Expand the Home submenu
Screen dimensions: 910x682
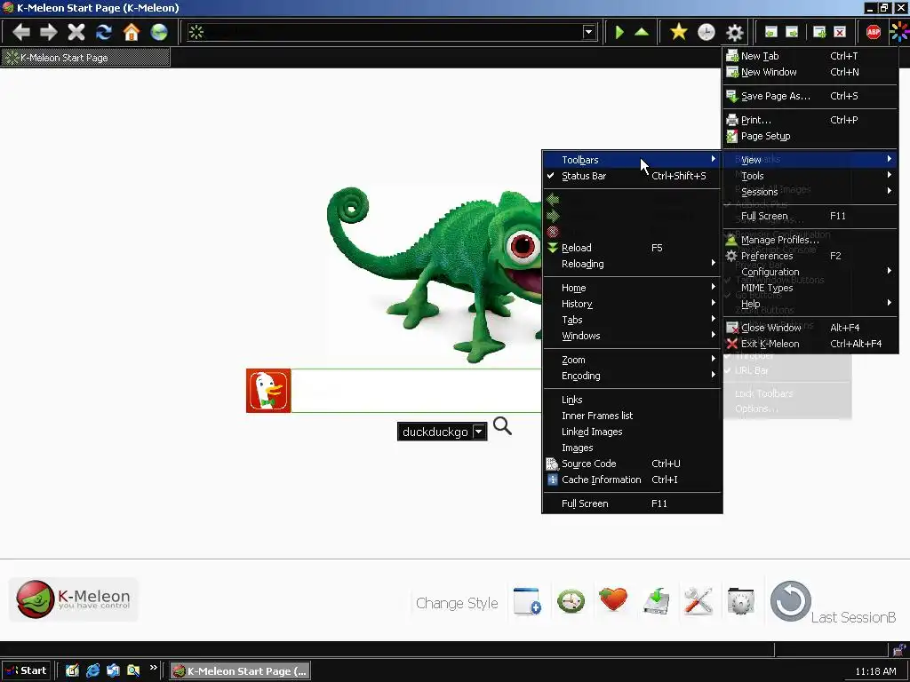[633, 288]
